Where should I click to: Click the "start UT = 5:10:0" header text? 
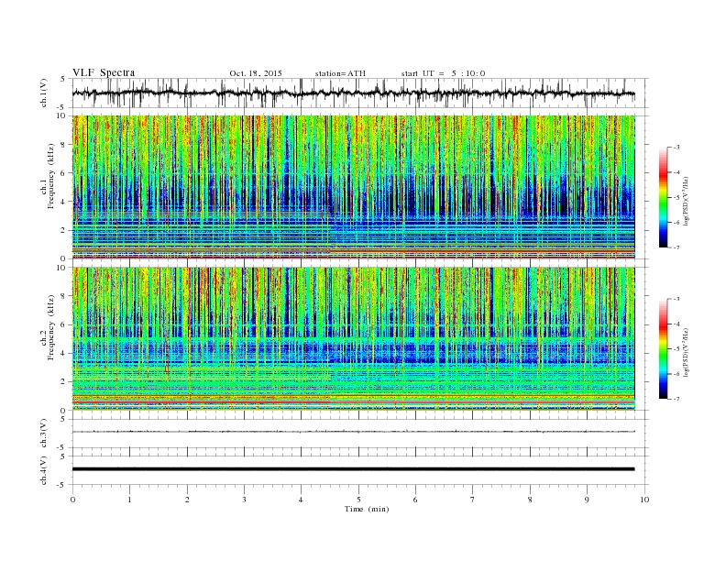click(x=443, y=73)
